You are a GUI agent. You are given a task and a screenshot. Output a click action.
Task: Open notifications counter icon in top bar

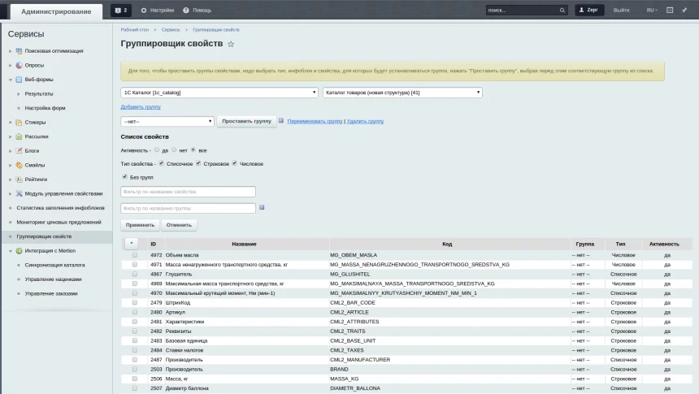tap(121, 11)
